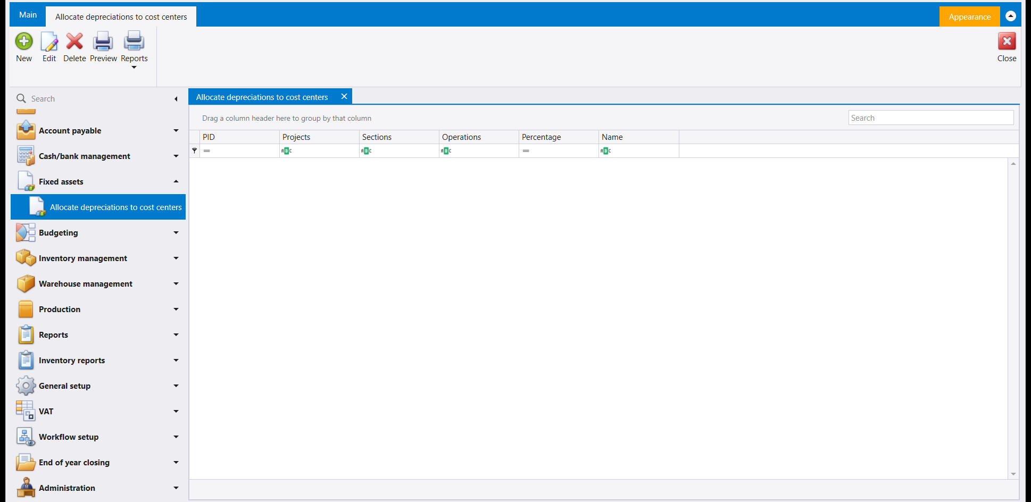Click the red Close icon in ribbon

(x=1007, y=41)
